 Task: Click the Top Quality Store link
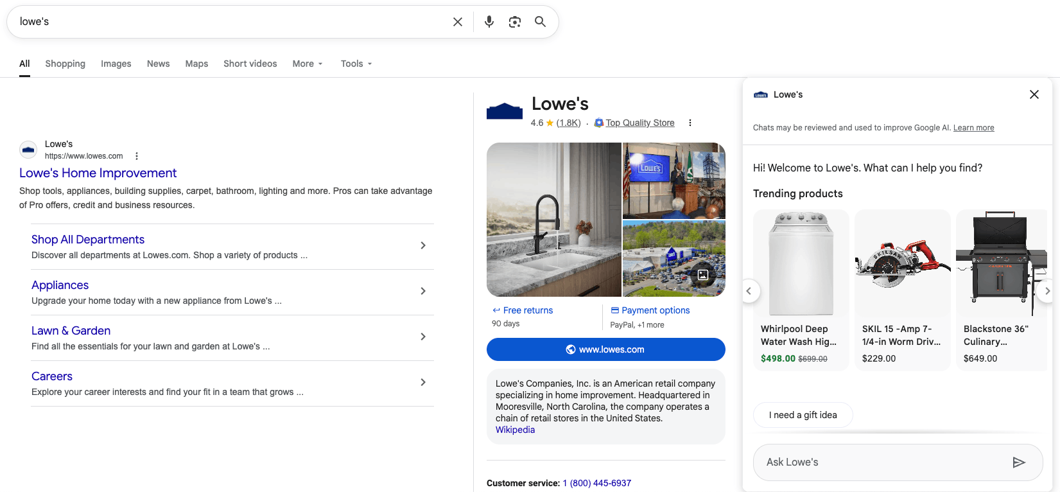coord(640,123)
